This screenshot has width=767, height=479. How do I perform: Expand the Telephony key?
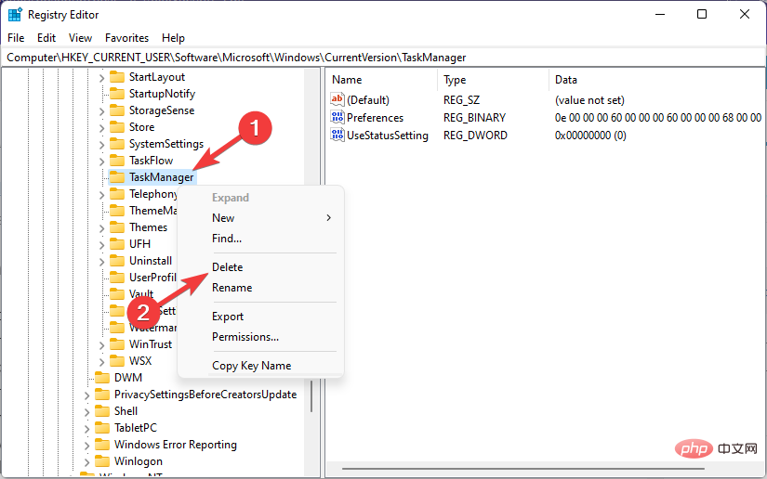101,195
